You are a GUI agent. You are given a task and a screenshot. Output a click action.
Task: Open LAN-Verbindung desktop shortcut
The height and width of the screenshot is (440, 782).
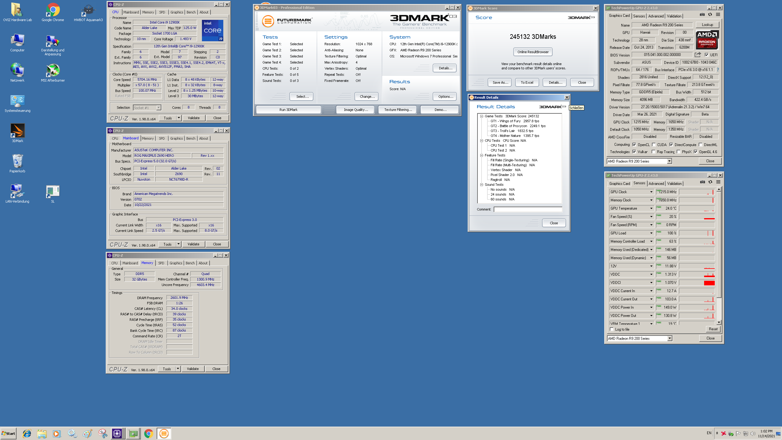tap(17, 194)
